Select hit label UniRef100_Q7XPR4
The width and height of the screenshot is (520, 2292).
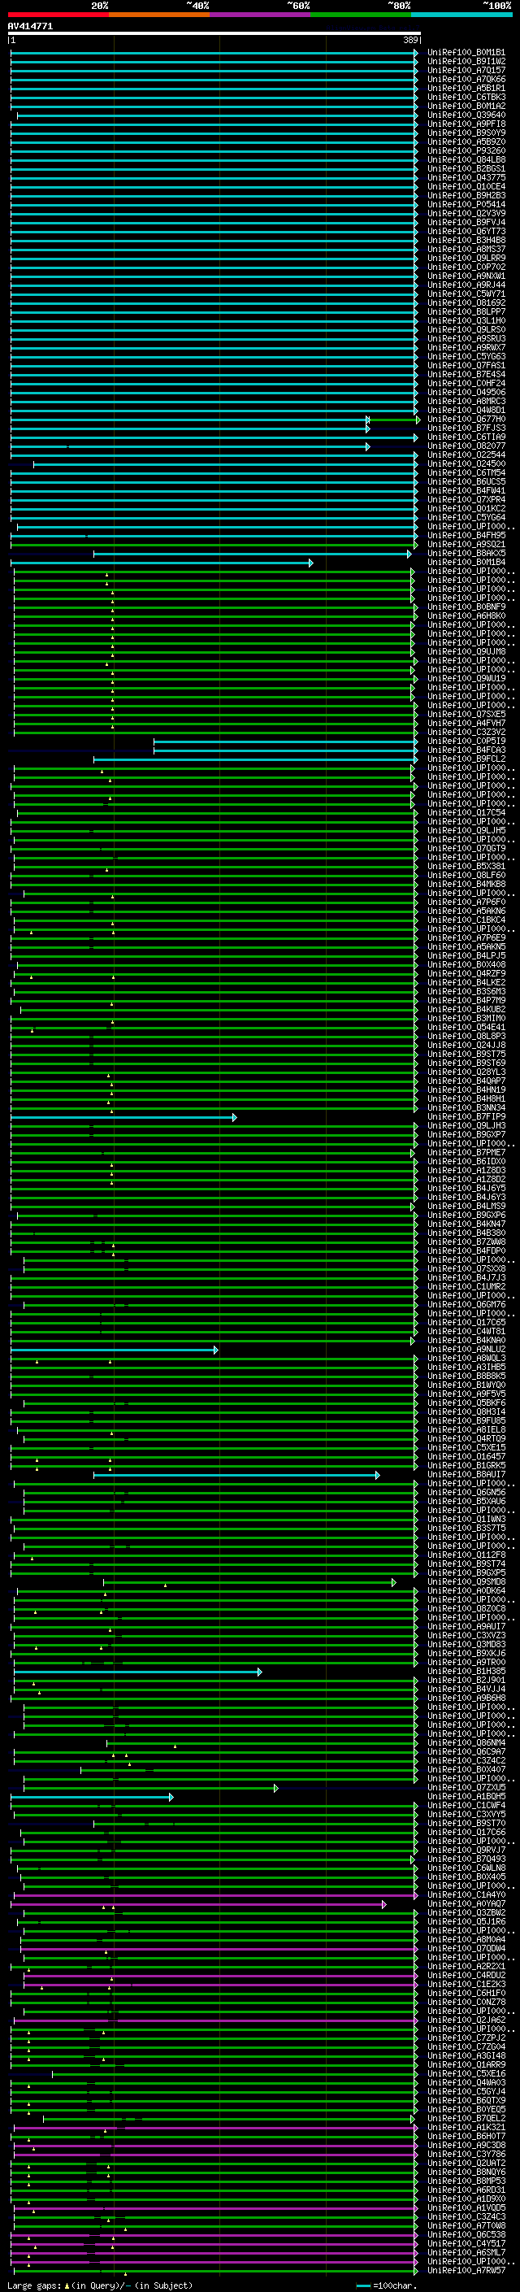(x=466, y=499)
